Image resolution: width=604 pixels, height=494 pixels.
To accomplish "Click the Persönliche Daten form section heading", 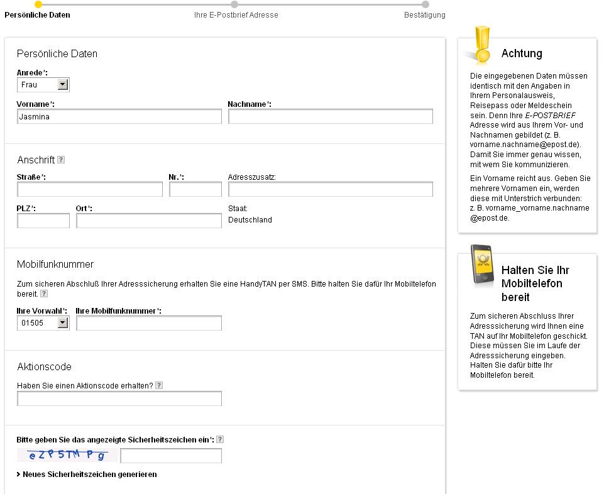I will click(x=57, y=53).
